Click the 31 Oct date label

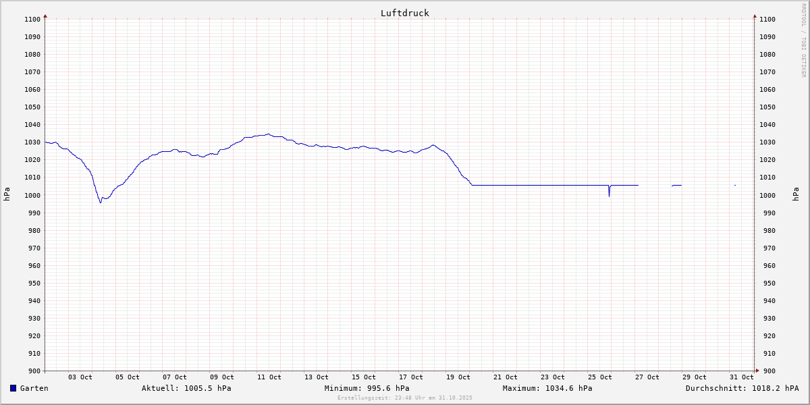[742, 377]
